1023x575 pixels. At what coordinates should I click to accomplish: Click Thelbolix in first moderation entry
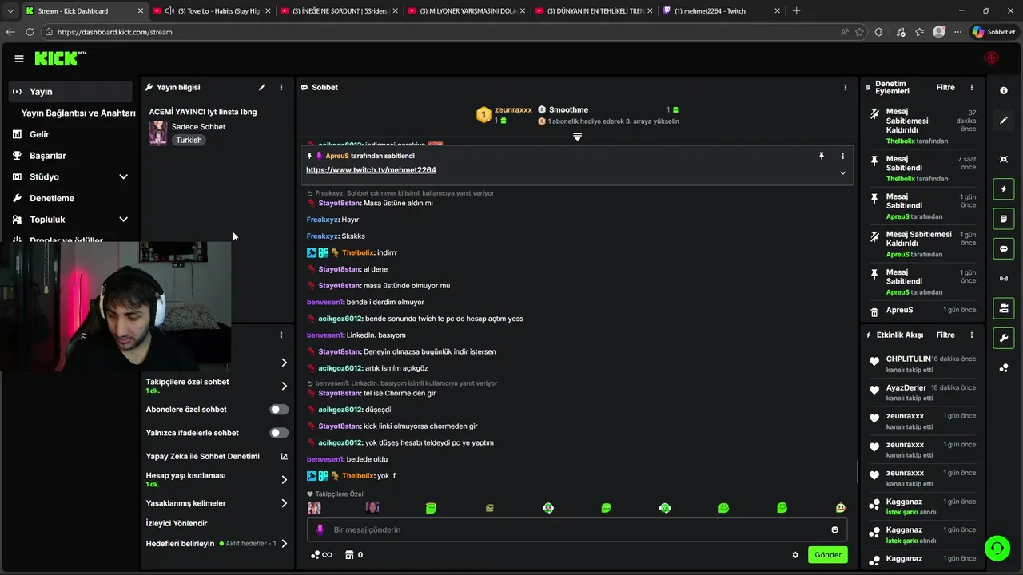point(900,141)
